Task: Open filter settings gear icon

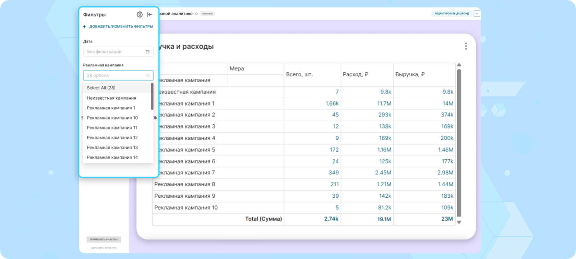Action: [x=140, y=14]
